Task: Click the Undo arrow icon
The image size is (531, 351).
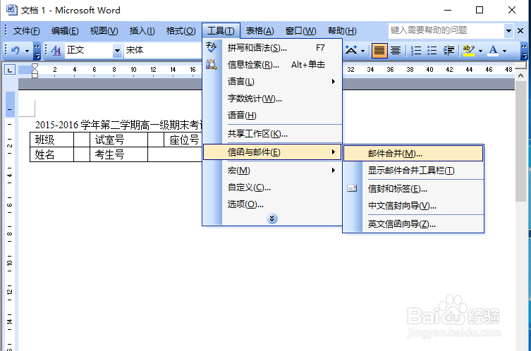Action: pyautogui.click(x=16, y=51)
